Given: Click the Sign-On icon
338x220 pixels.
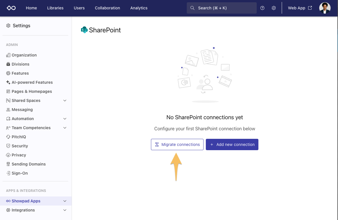Looking at the screenshot, I should point(8,173).
